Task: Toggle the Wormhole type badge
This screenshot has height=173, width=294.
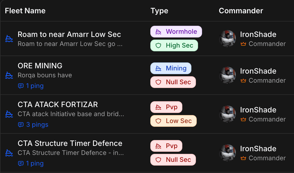Action: click(x=176, y=31)
